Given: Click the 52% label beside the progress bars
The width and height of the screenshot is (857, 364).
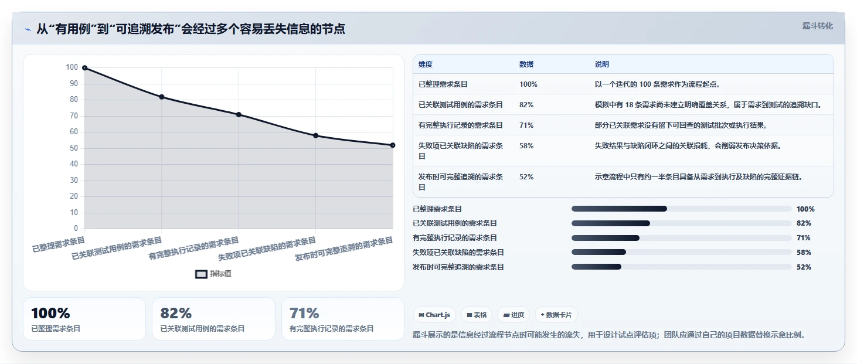Looking at the screenshot, I should [804, 267].
